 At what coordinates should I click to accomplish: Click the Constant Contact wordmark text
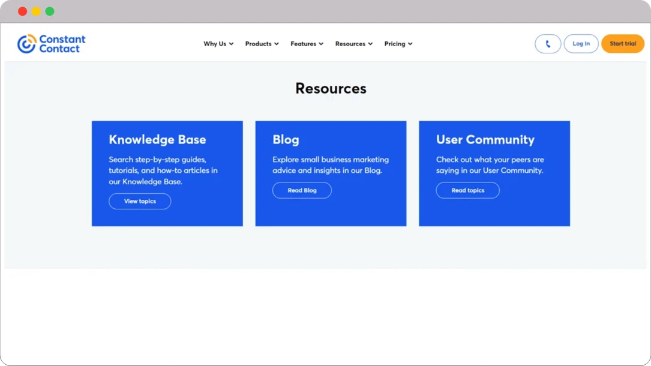62,44
